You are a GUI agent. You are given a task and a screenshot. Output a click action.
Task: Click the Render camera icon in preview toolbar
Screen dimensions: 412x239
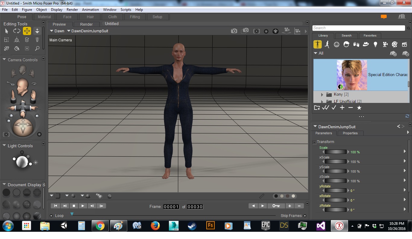(234, 31)
